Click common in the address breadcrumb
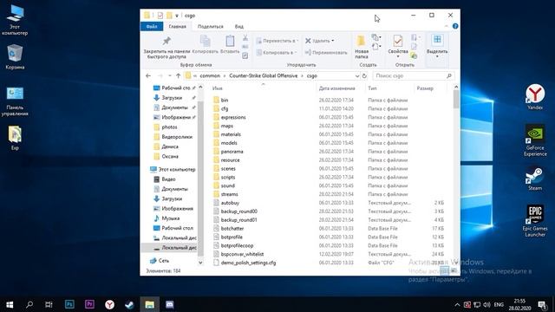The height and width of the screenshot is (312, 555). point(210,75)
